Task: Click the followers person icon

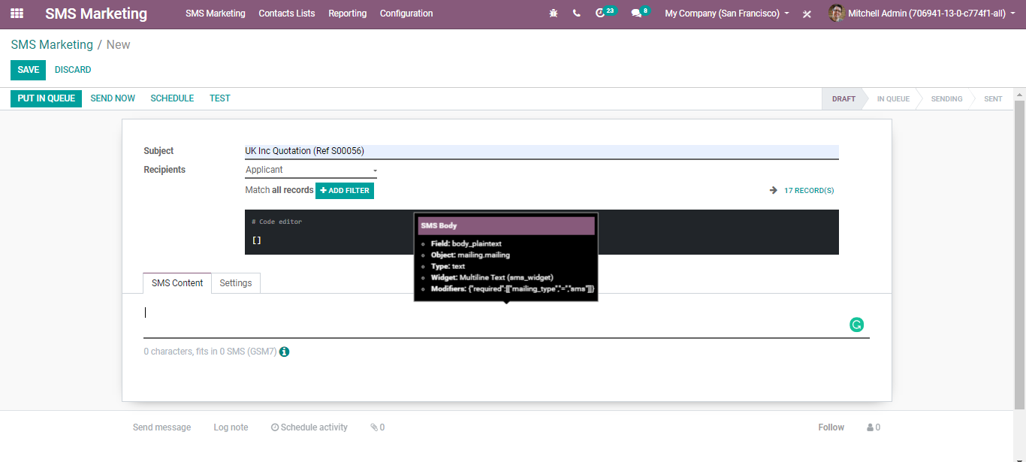Action: point(871,427)
